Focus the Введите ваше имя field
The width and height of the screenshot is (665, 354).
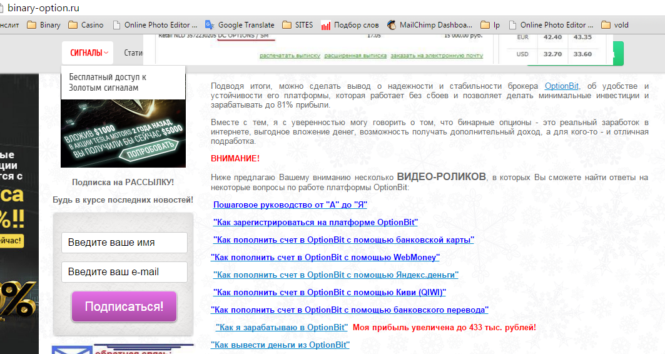tap(124, 243)
